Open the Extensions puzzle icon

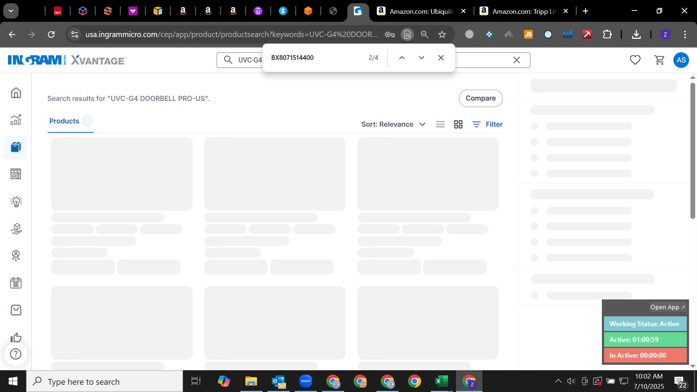pyautogui.click(x=607, y=34)
